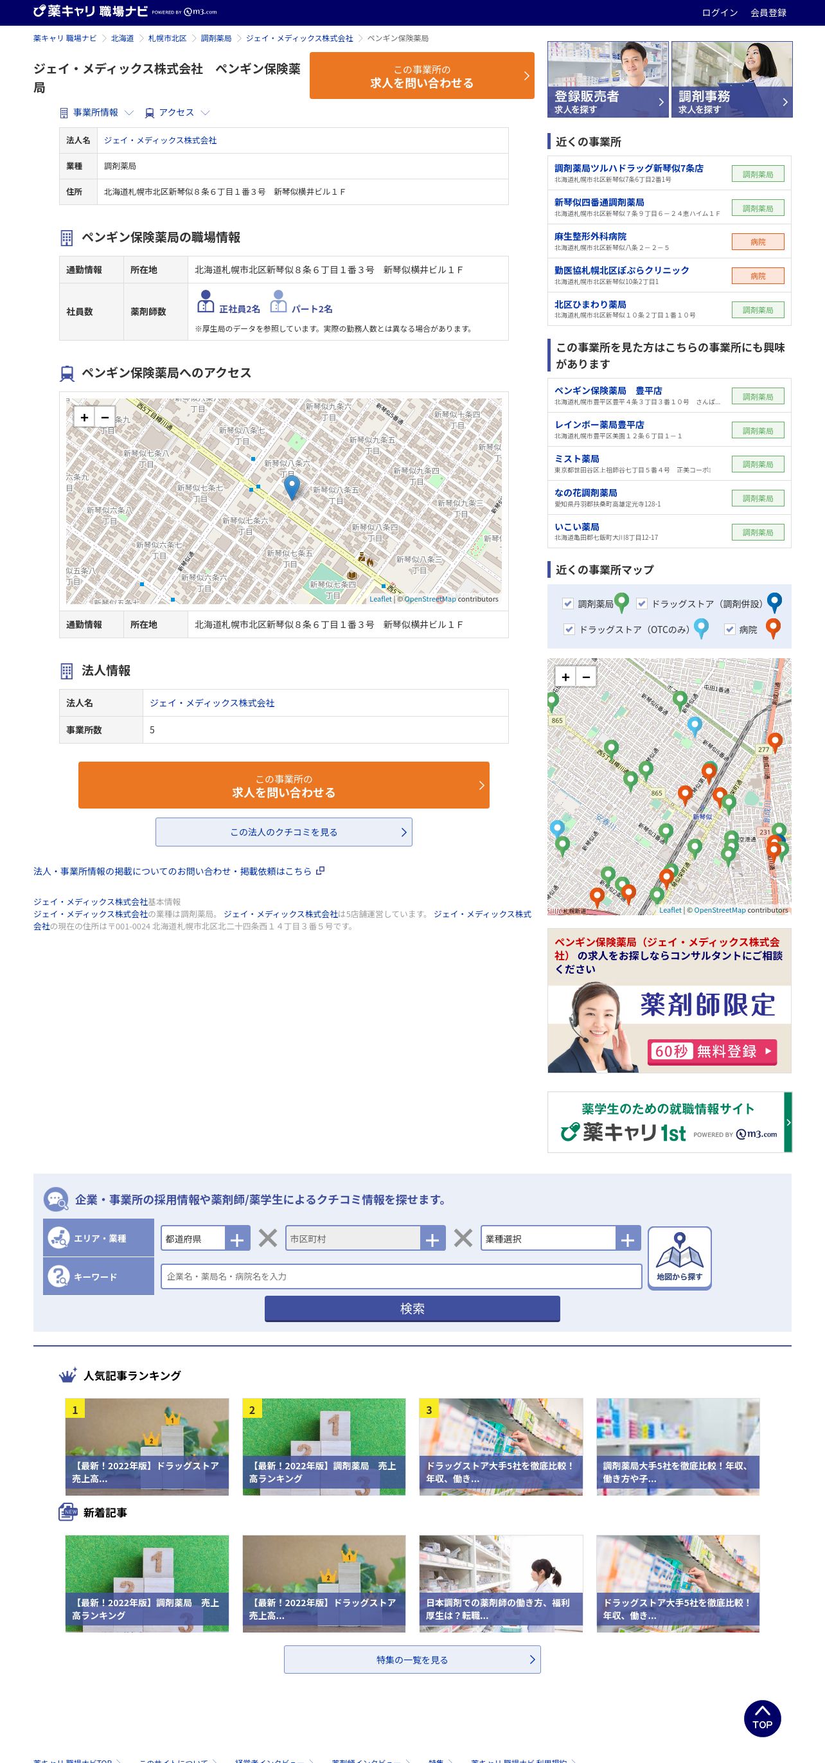
Task: Open いこい薬局 link
Action: [577, 527]
